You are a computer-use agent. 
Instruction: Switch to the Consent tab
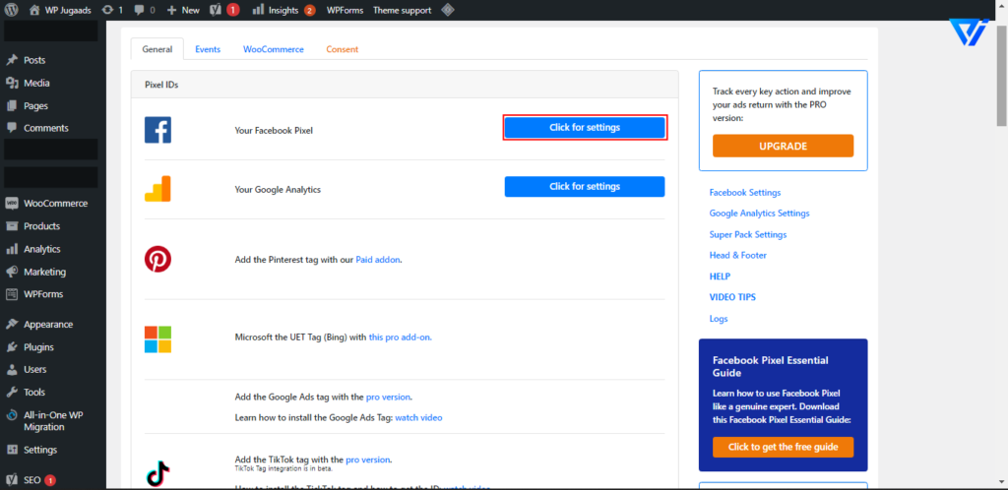pyautogui.click(x=342, y=49)
